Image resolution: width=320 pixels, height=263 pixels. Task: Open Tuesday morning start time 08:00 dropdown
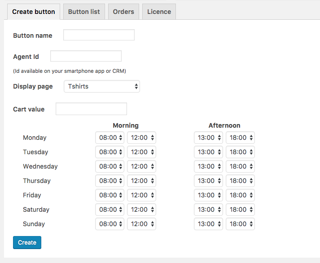point(110,152)
